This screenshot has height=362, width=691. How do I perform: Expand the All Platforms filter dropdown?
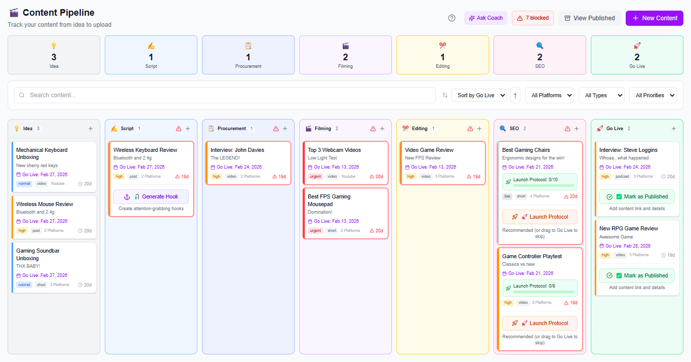pos(549,95)
